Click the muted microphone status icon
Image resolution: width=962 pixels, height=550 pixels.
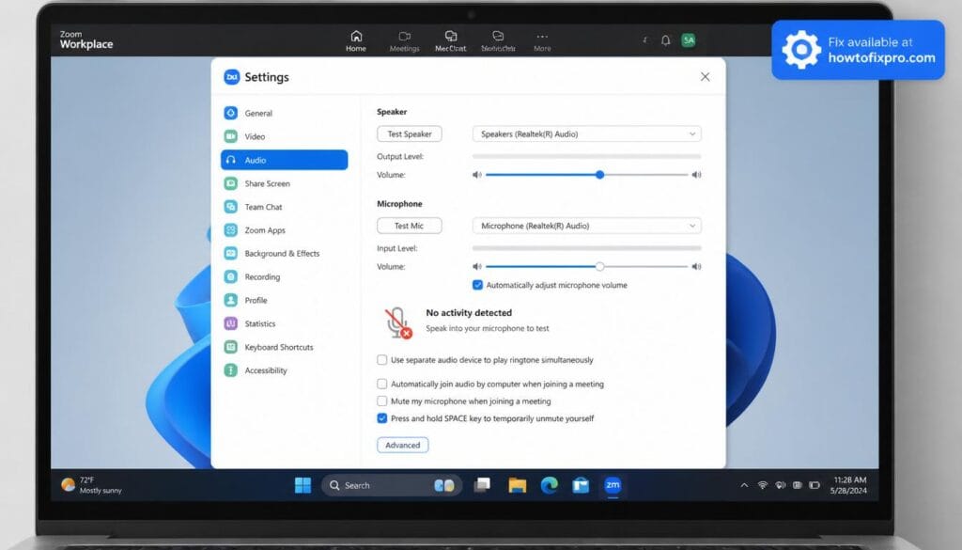point(398,322)
